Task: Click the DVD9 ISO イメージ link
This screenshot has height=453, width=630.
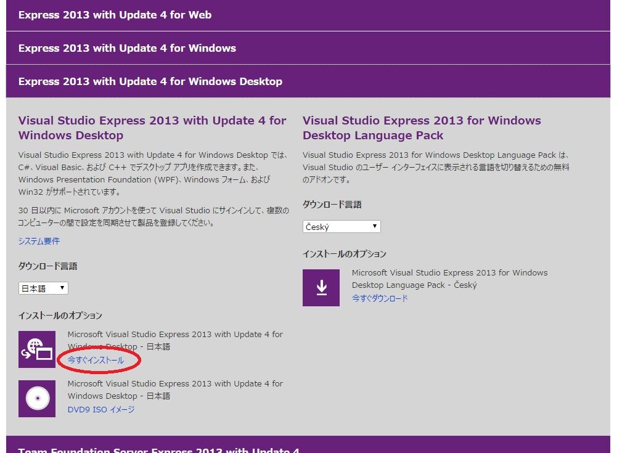Action: point(101,410)
